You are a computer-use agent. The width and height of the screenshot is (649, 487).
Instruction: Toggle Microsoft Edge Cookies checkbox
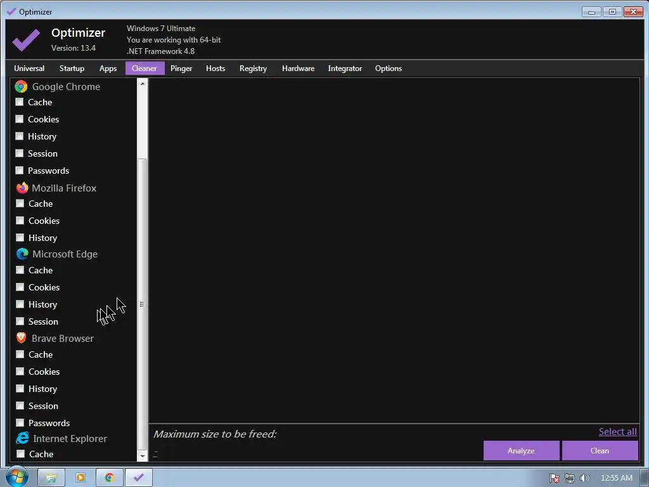20,287
